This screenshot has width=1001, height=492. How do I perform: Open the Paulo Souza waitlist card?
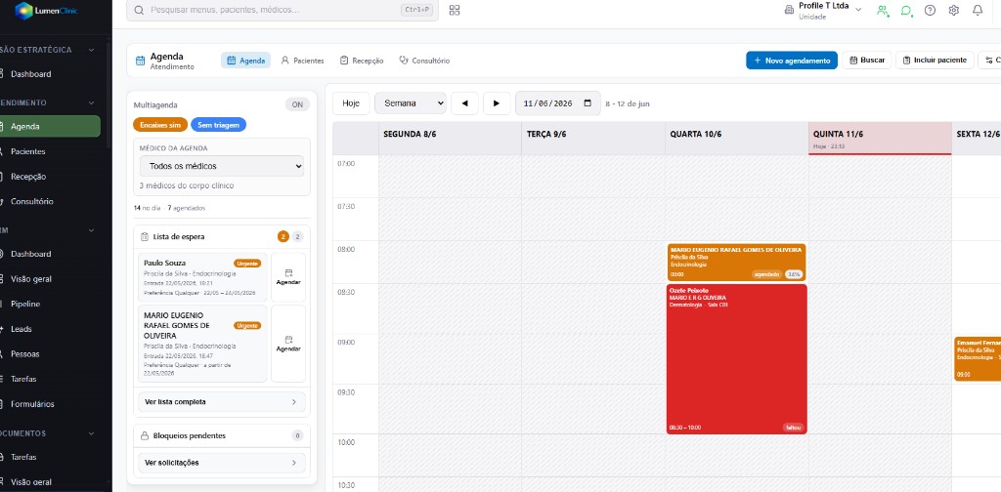tap(202, 277)
